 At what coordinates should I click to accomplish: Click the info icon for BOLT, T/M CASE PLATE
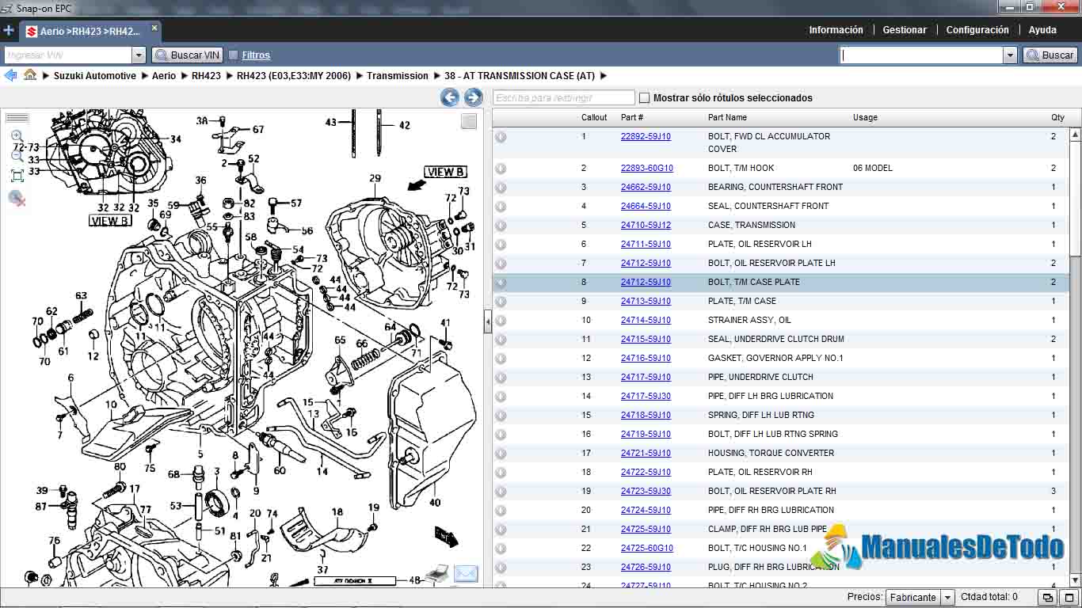pos(501,283)
